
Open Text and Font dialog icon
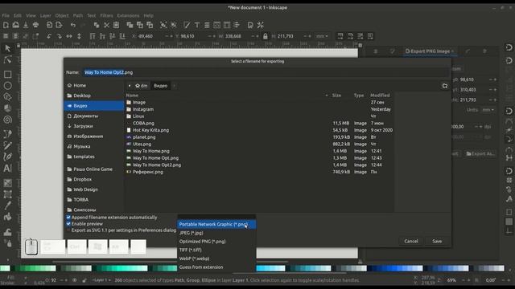197,25
